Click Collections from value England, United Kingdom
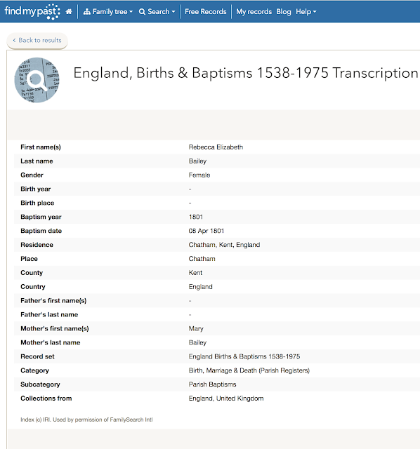 (x=226, y=398)
